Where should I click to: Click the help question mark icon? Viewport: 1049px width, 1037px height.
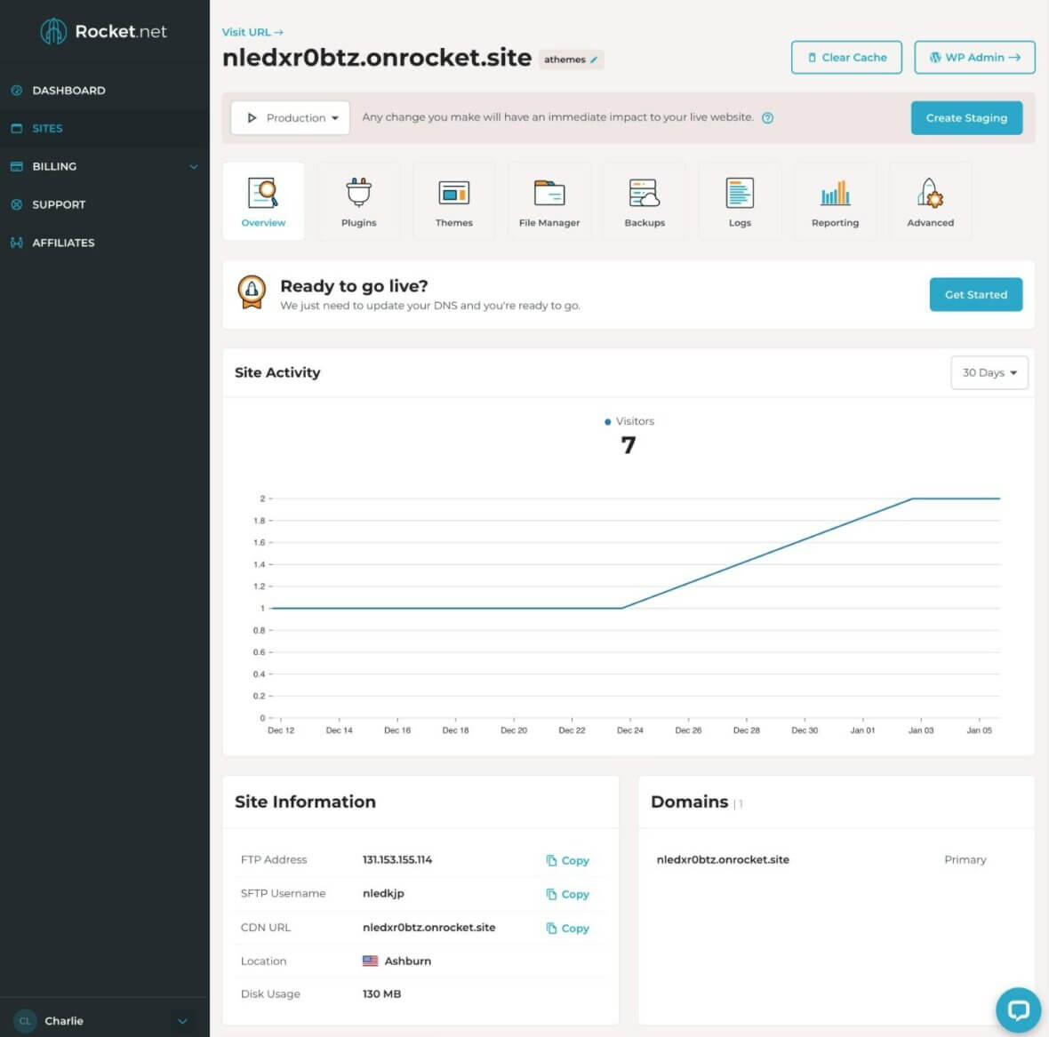(x=767, y=117)
